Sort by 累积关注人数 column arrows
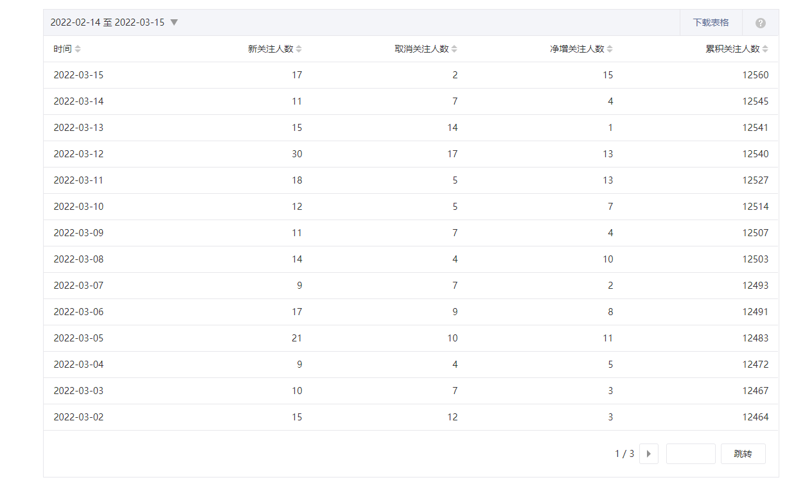The width and height of the screenshot is (796, 482). (765, 49)
